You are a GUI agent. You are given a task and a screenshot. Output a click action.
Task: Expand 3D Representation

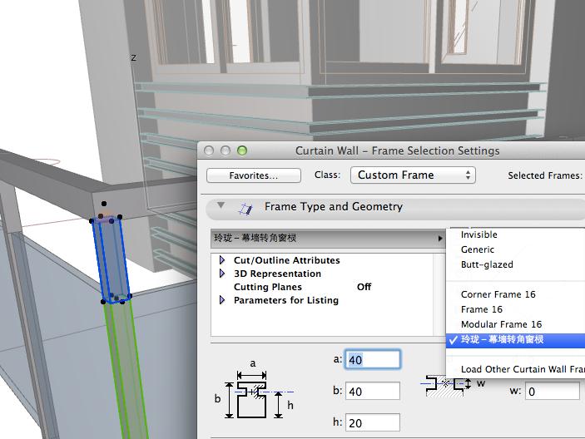pyautogui.click(x=222, y=274)
